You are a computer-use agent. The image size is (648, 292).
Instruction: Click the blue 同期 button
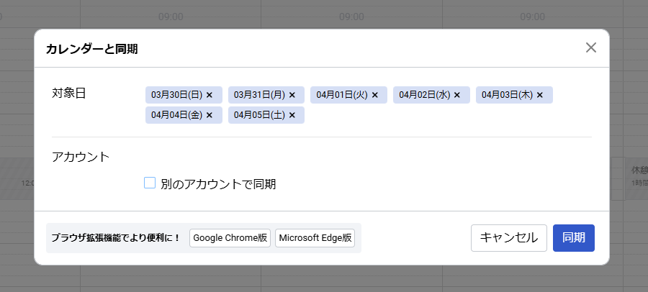click(573, 238)
